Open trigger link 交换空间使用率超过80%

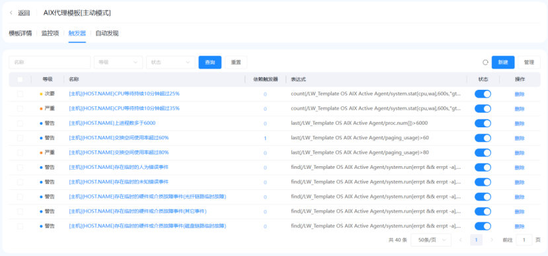point(119,152)
